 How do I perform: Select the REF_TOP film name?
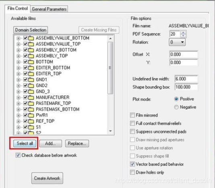click(45, 121)
